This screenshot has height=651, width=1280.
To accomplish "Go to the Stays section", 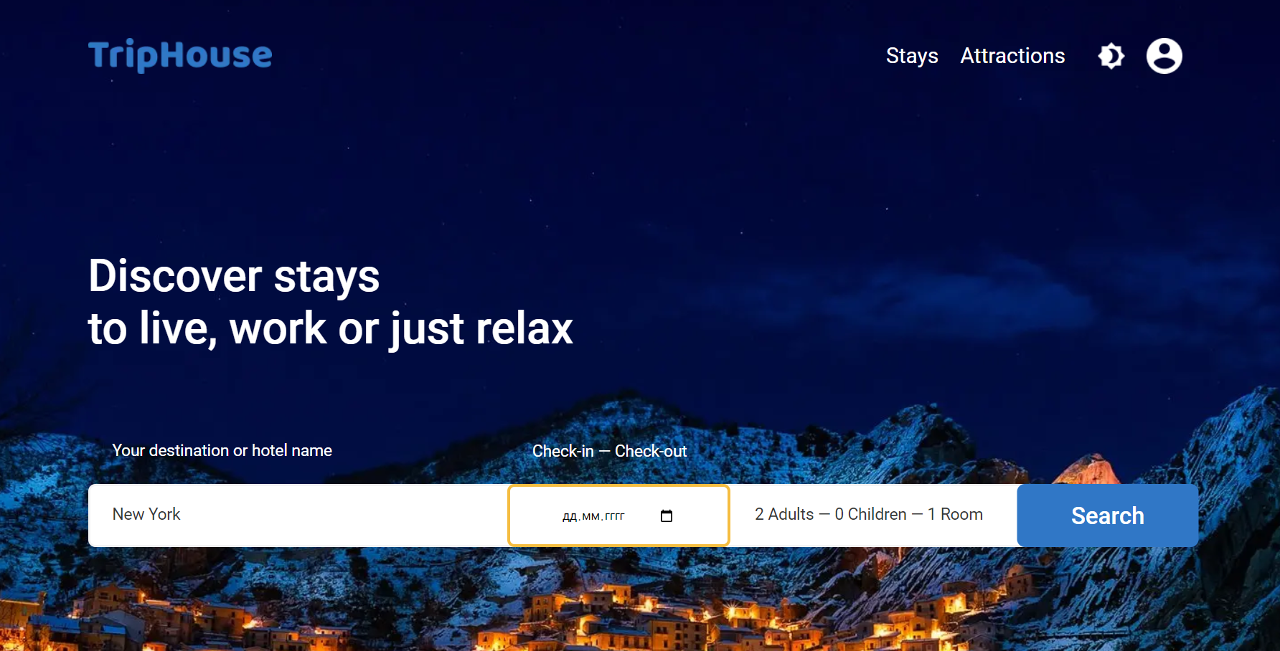I will click(912, 56).
